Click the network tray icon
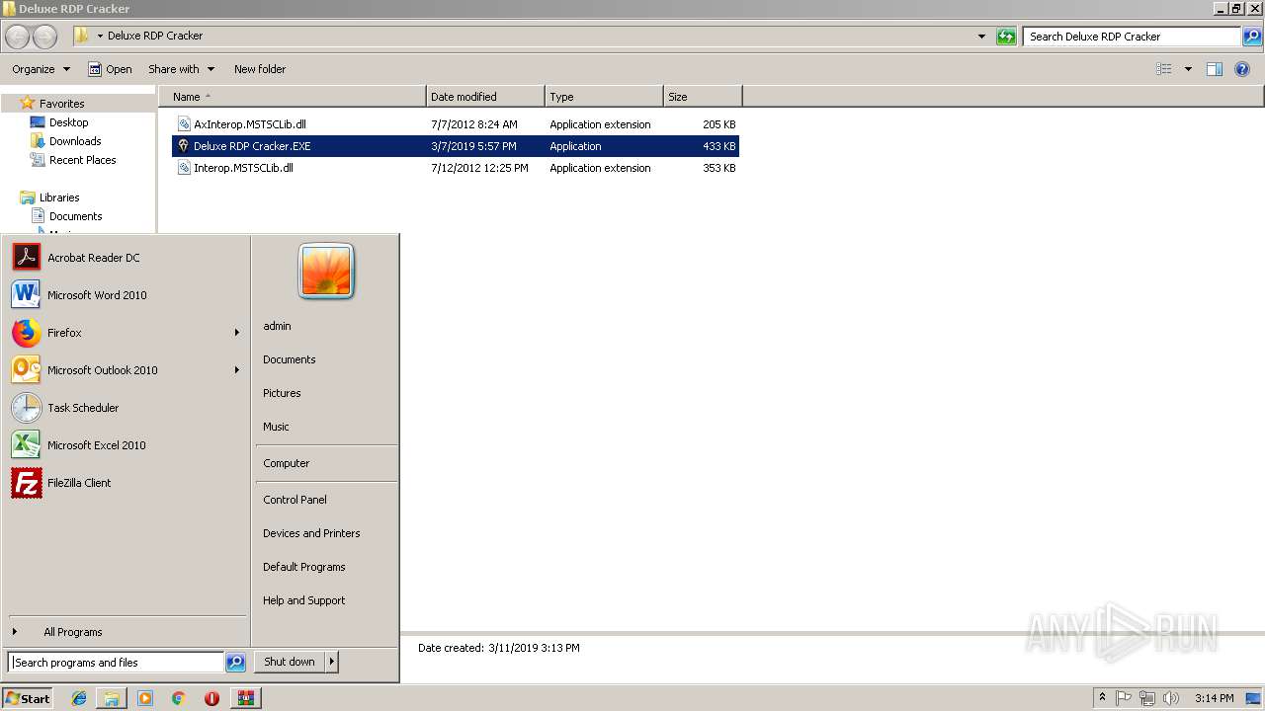1265x711 pixels. click(x=1147, y=698)
